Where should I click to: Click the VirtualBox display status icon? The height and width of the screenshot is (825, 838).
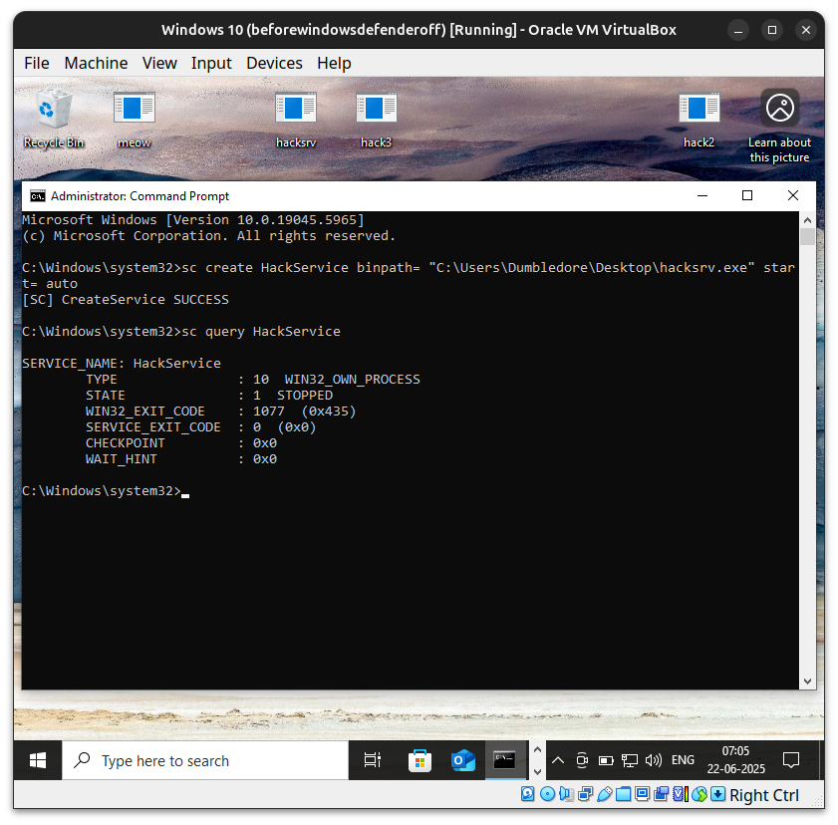(x=643, y=794)
